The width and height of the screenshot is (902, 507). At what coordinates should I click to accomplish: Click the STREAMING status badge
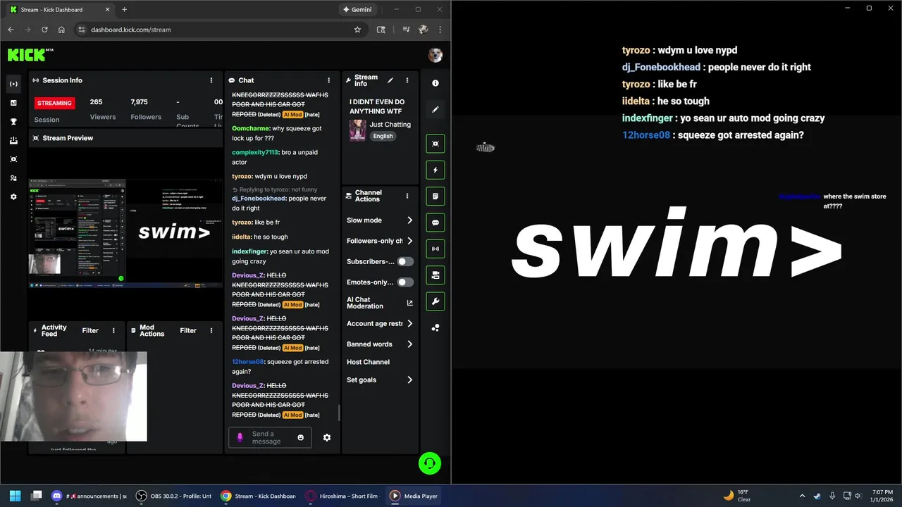[x=54, y=103]
